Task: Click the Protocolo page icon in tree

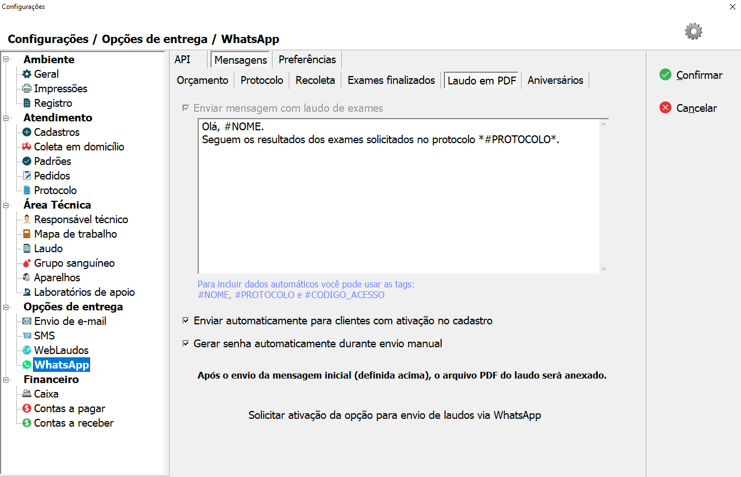Action: 27,190
